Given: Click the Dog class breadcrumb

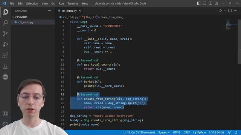Looking at the screenshot, I should [88, 17].
